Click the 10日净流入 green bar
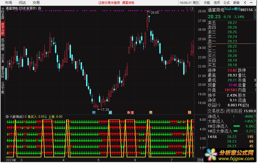This screenshot has width=258, height=163. coord(237,126)
